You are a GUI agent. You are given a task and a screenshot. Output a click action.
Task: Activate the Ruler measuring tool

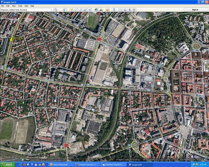point(114,10)
